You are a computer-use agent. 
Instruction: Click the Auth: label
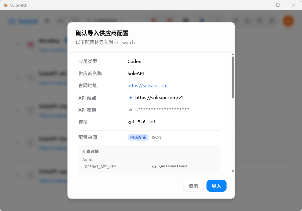(x=87, y=159)
